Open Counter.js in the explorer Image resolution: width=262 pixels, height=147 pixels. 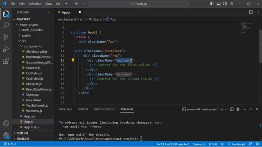pos(33,68)
